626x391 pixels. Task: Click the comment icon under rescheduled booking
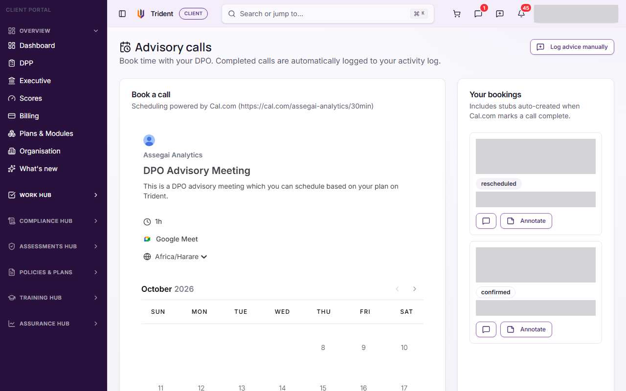[x=486, y=221]
